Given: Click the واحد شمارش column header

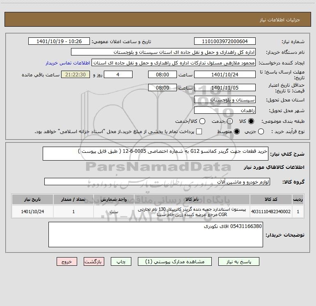Looking at the screenshot, I should tap(114, 200).
